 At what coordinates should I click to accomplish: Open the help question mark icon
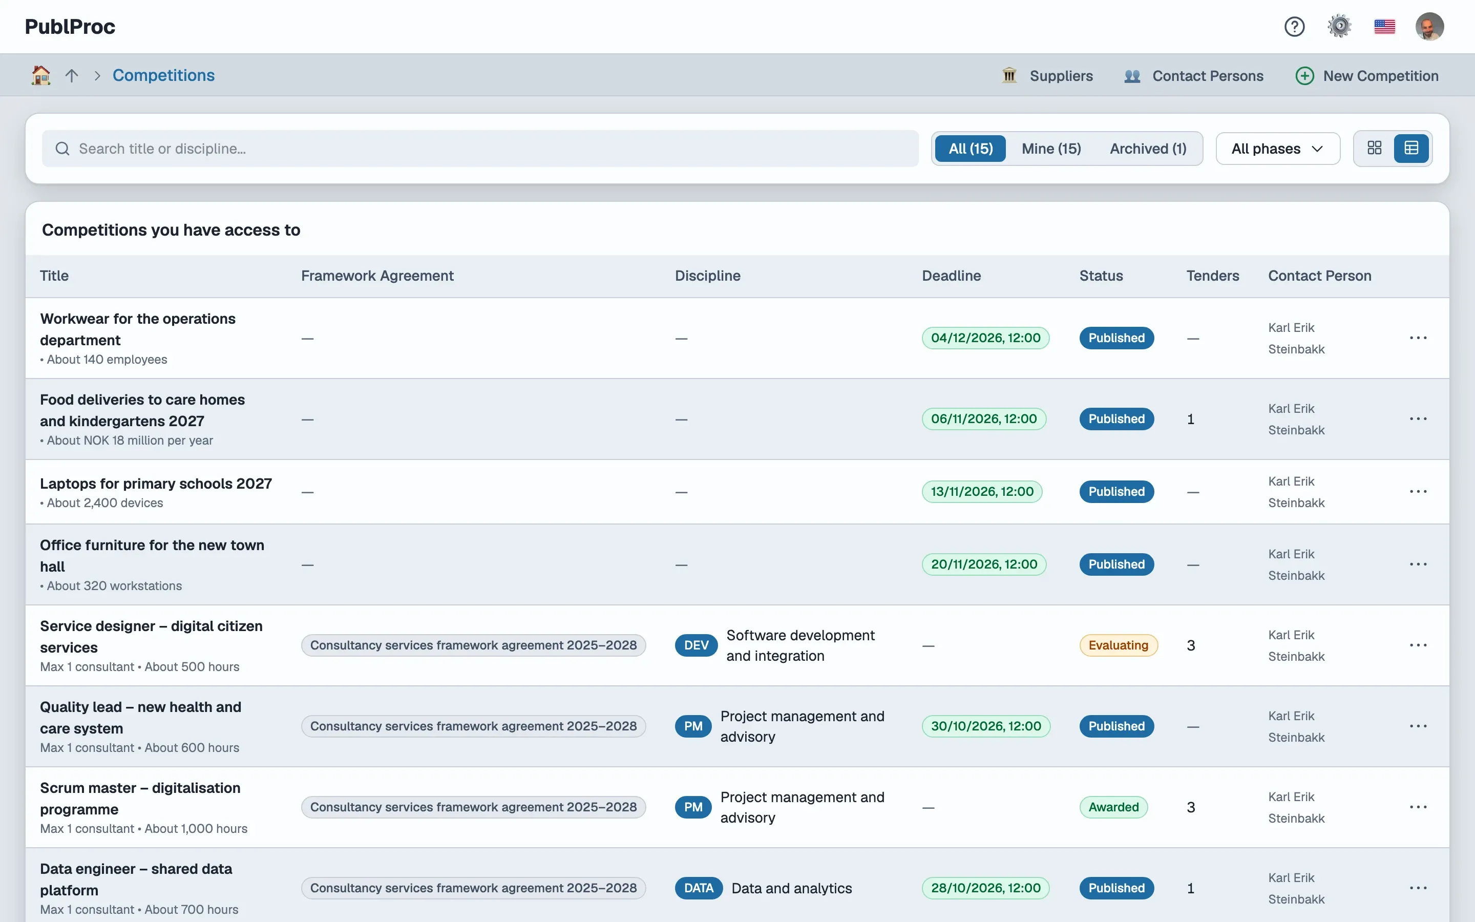(1294, 27)
